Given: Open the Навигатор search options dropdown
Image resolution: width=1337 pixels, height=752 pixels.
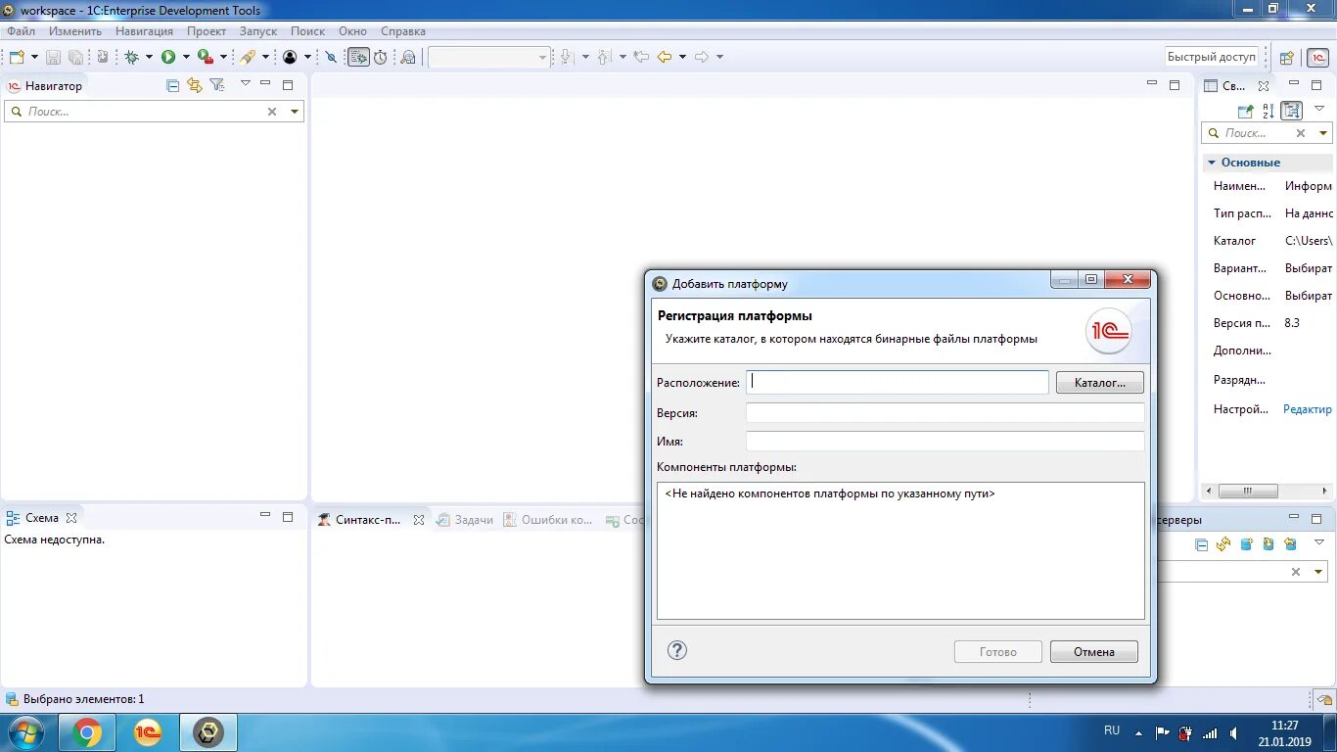Looking at the screenshot, I should 295,112.
